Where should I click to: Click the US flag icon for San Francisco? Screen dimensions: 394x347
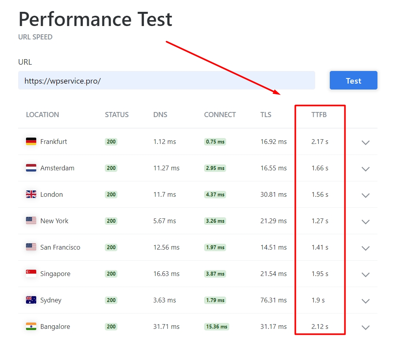click(31, 247)
